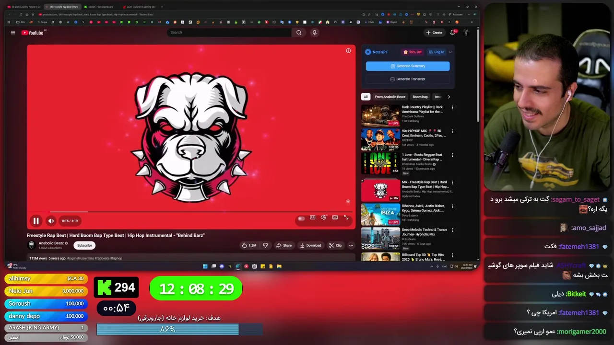614x345 pixels.
Task: Open Deep Melodic Techno & Trance title
Action: coord(424,232)
